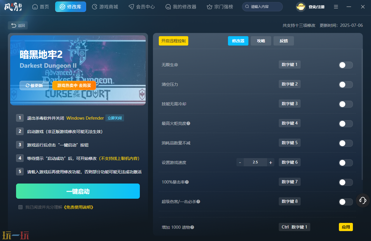The image size is (371, 241).
Task: Increase game speed with plus button
Action: point(271,162)
